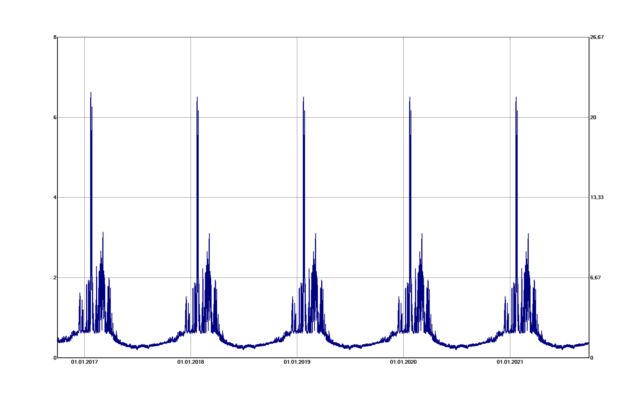Click the tallest peak tip in early 2018
644x399 pixels.
tap(197, 97)
